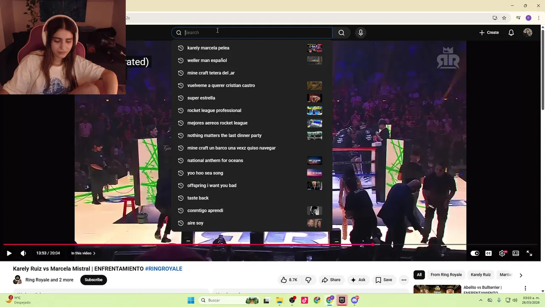Open video settings gear

(x=502, y=253)
